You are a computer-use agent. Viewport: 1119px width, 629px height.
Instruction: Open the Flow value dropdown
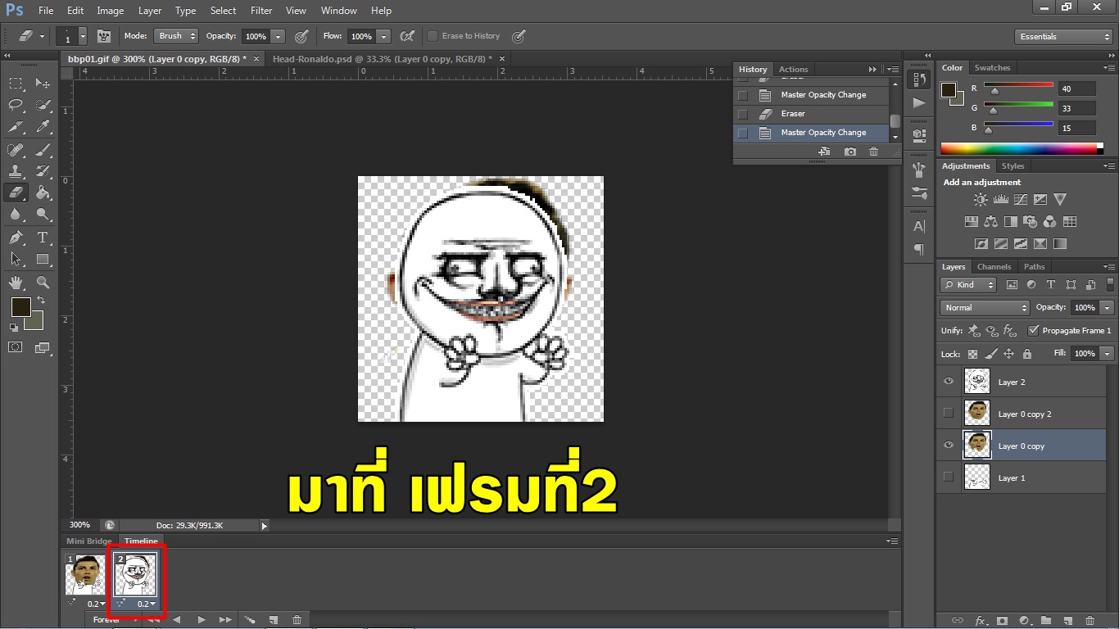click(384, 36)
